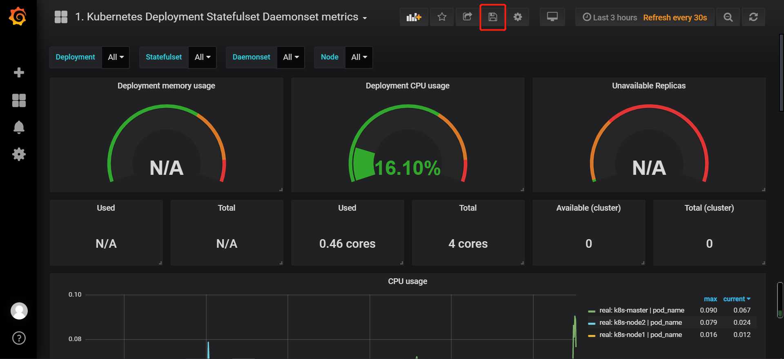Click the Unavailable Replicas N/A gauge
784x359 pixels.
(649, 168)
